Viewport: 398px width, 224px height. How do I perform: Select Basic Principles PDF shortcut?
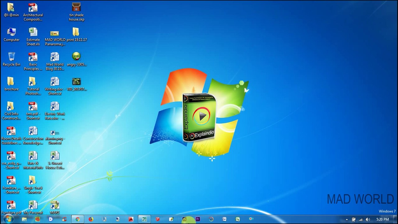[33, 61]
